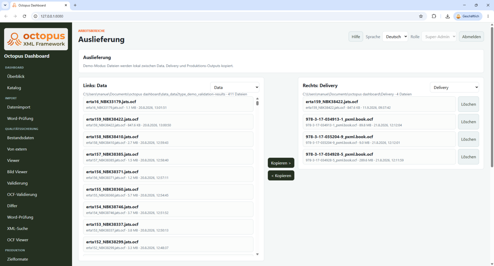This screenshot has width=494, height=266.
Task: Open the Geschäftlich profile button
Action: 468,16
